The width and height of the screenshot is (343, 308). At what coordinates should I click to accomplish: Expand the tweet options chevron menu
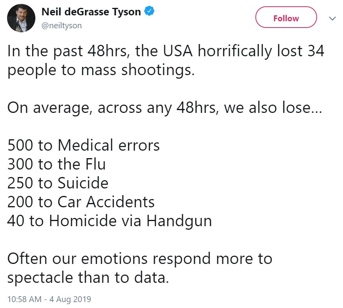pyautogui.click(x=332, y=18)
